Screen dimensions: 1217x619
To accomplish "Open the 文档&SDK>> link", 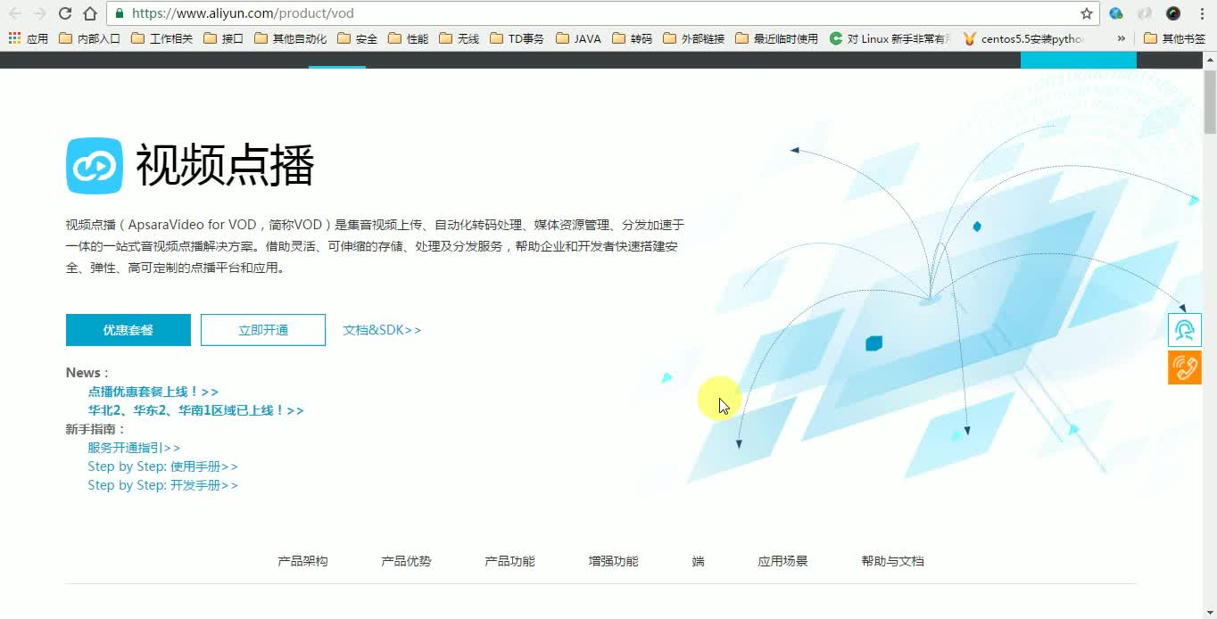I will 382,330.
